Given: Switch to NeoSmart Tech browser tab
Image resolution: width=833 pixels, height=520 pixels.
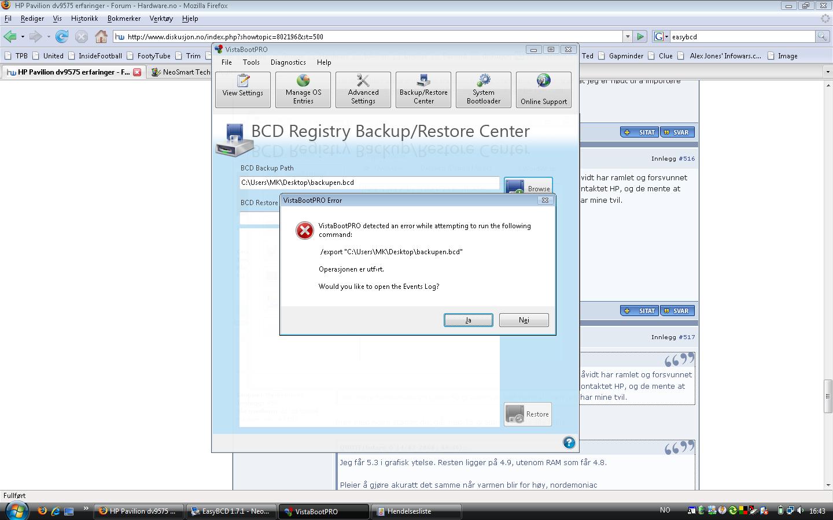Looking at the screenshot, I should tap(180, 72).
